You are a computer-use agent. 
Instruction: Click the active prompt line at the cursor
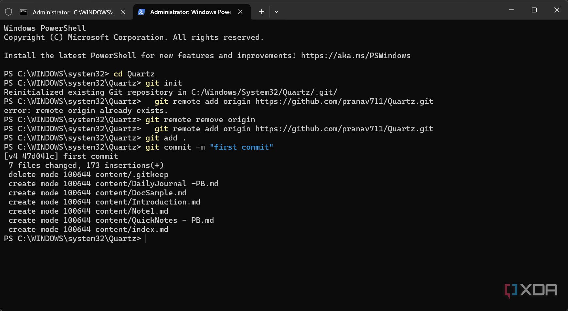pos(146,238)
